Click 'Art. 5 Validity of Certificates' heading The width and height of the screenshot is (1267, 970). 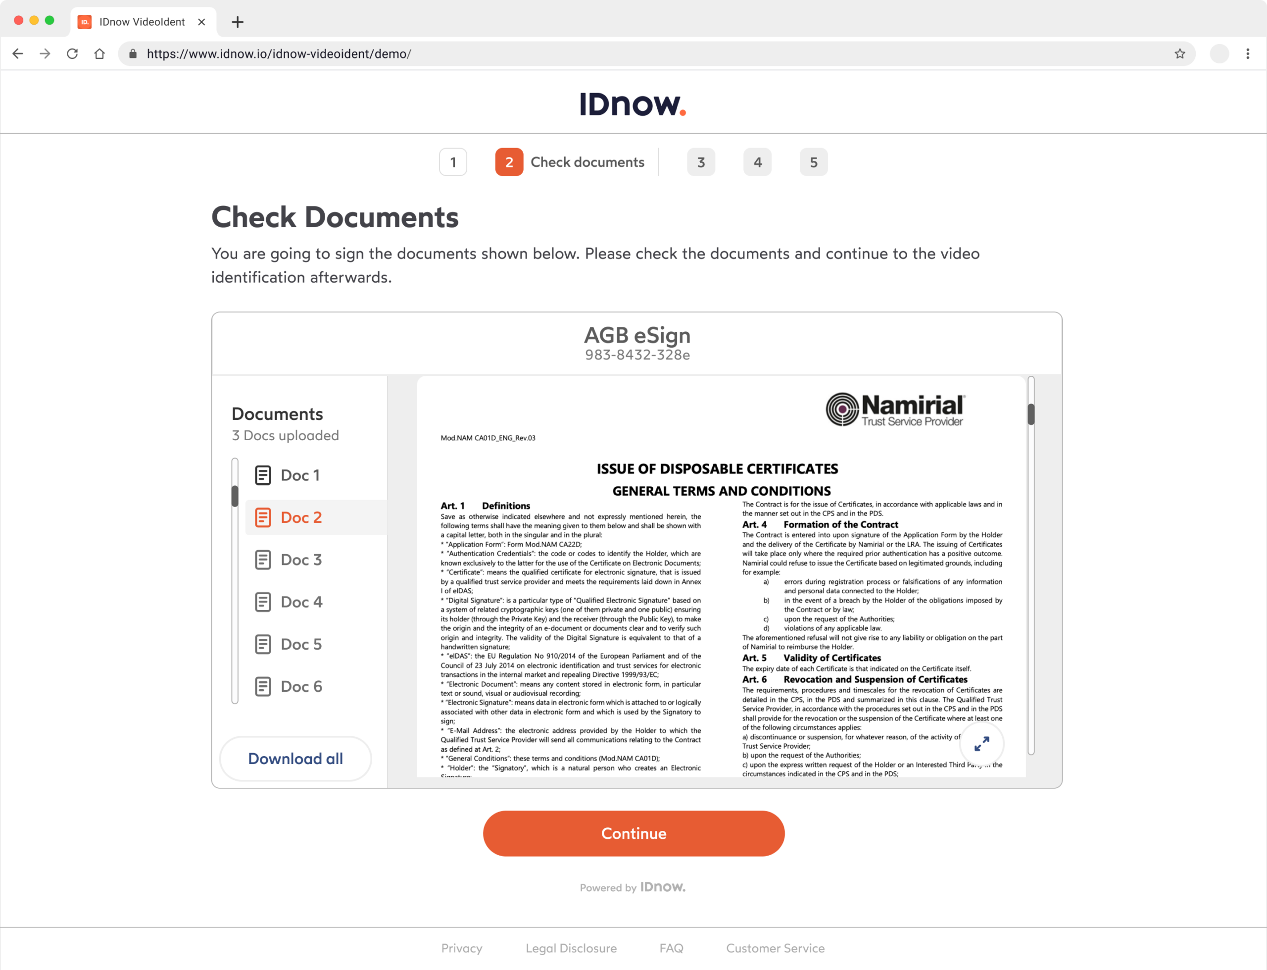[x=811, y=658]
